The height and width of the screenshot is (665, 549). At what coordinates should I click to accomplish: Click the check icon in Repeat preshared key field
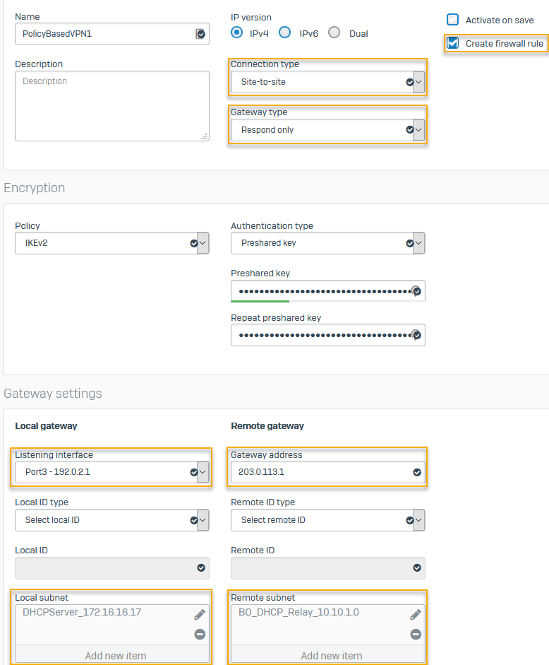[416, 335]
